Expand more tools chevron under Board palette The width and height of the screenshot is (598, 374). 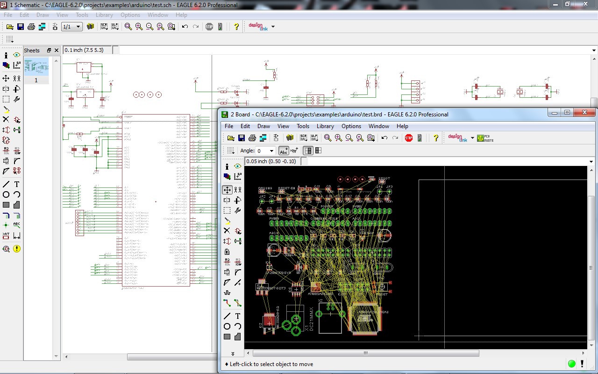[233, 353]
